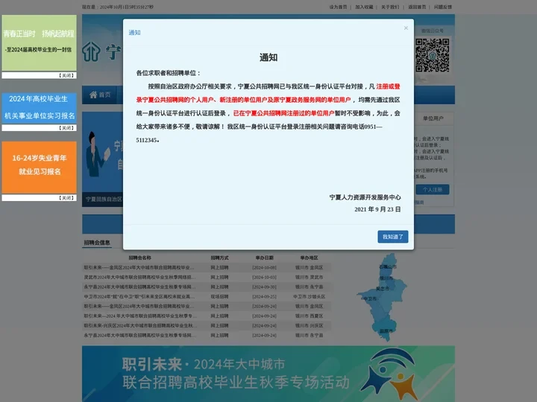Open the 职引未来 2024年大中城市 bottom banner
537x402 pixels.
tap(268, 374)
